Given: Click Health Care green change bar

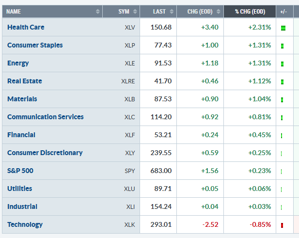Looking at the screenshot, I should [283, 28].
